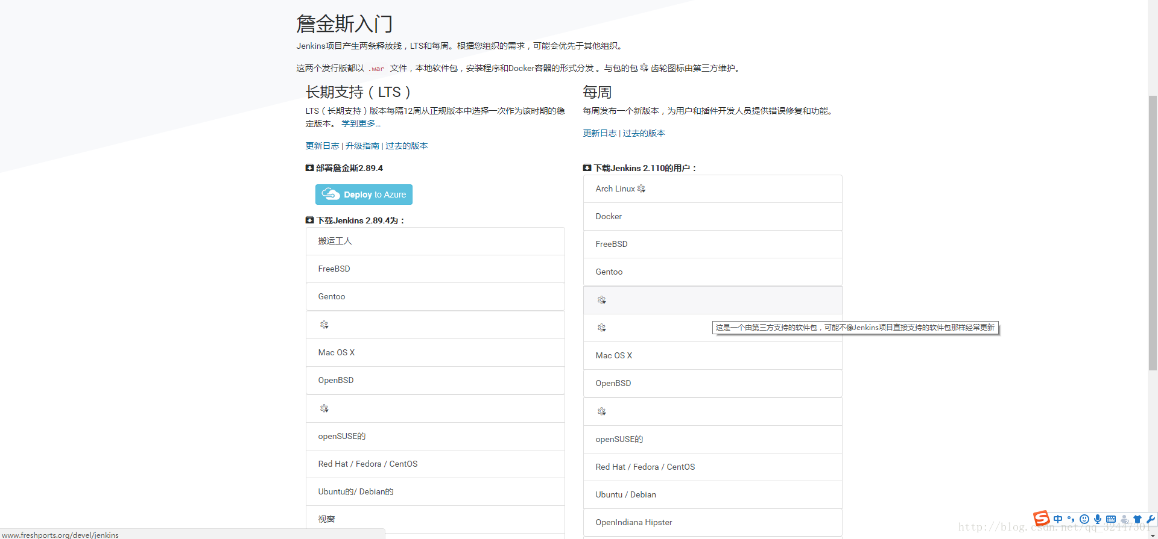Open Sogou soft keyboard icon

(1111, 519)
